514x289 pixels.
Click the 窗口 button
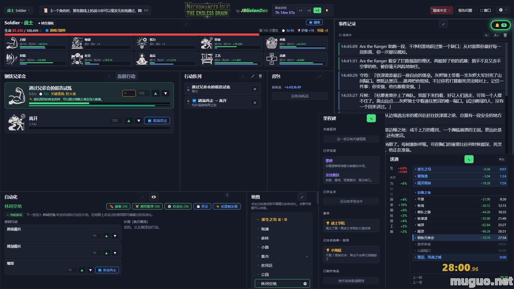[485, 10]
